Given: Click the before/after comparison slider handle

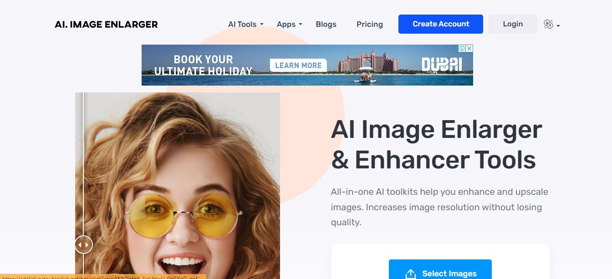Looking at the screenshot, I should pyautogui.click(x=84, y=245).
